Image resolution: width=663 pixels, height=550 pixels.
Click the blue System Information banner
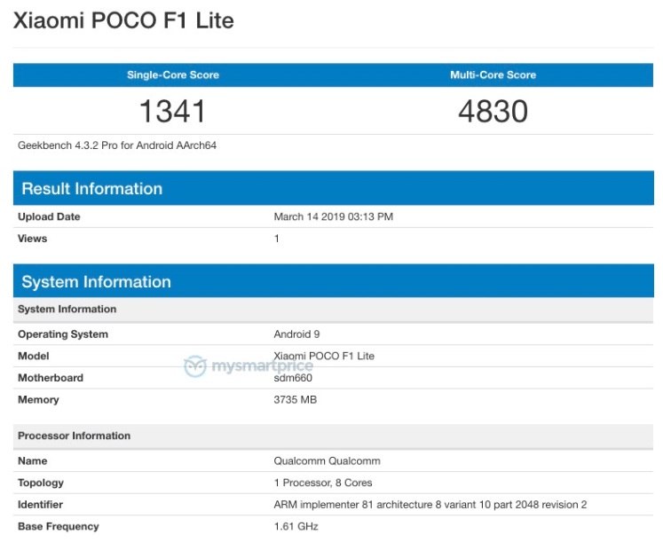click(x=334, y=281)
